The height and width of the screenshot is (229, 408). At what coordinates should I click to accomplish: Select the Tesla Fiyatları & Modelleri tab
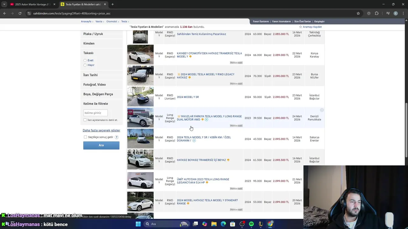pyautogui.click(x=84, y=4)
